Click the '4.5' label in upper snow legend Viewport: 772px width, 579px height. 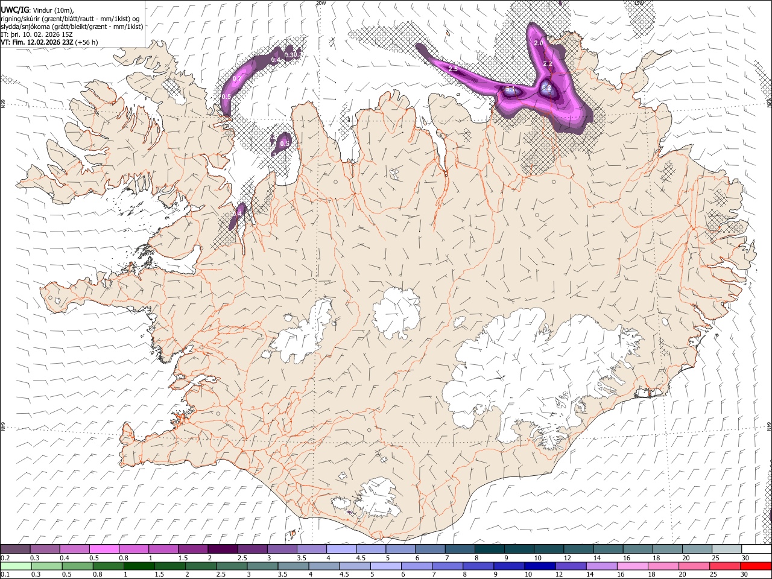(x=360, y=558)
